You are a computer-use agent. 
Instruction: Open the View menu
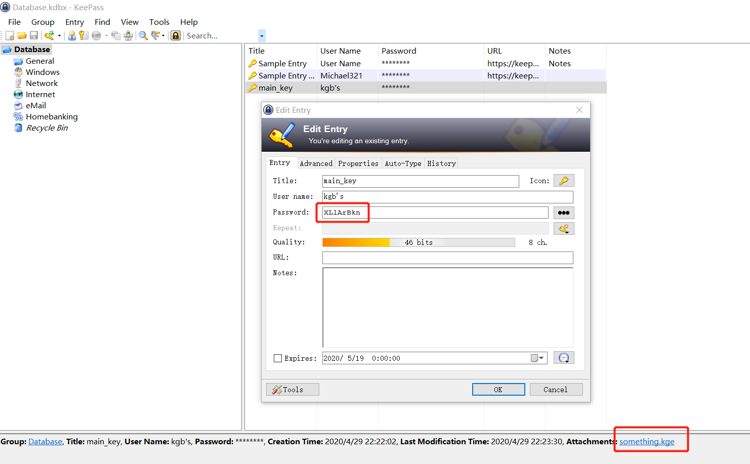click(x=130, y=22)
